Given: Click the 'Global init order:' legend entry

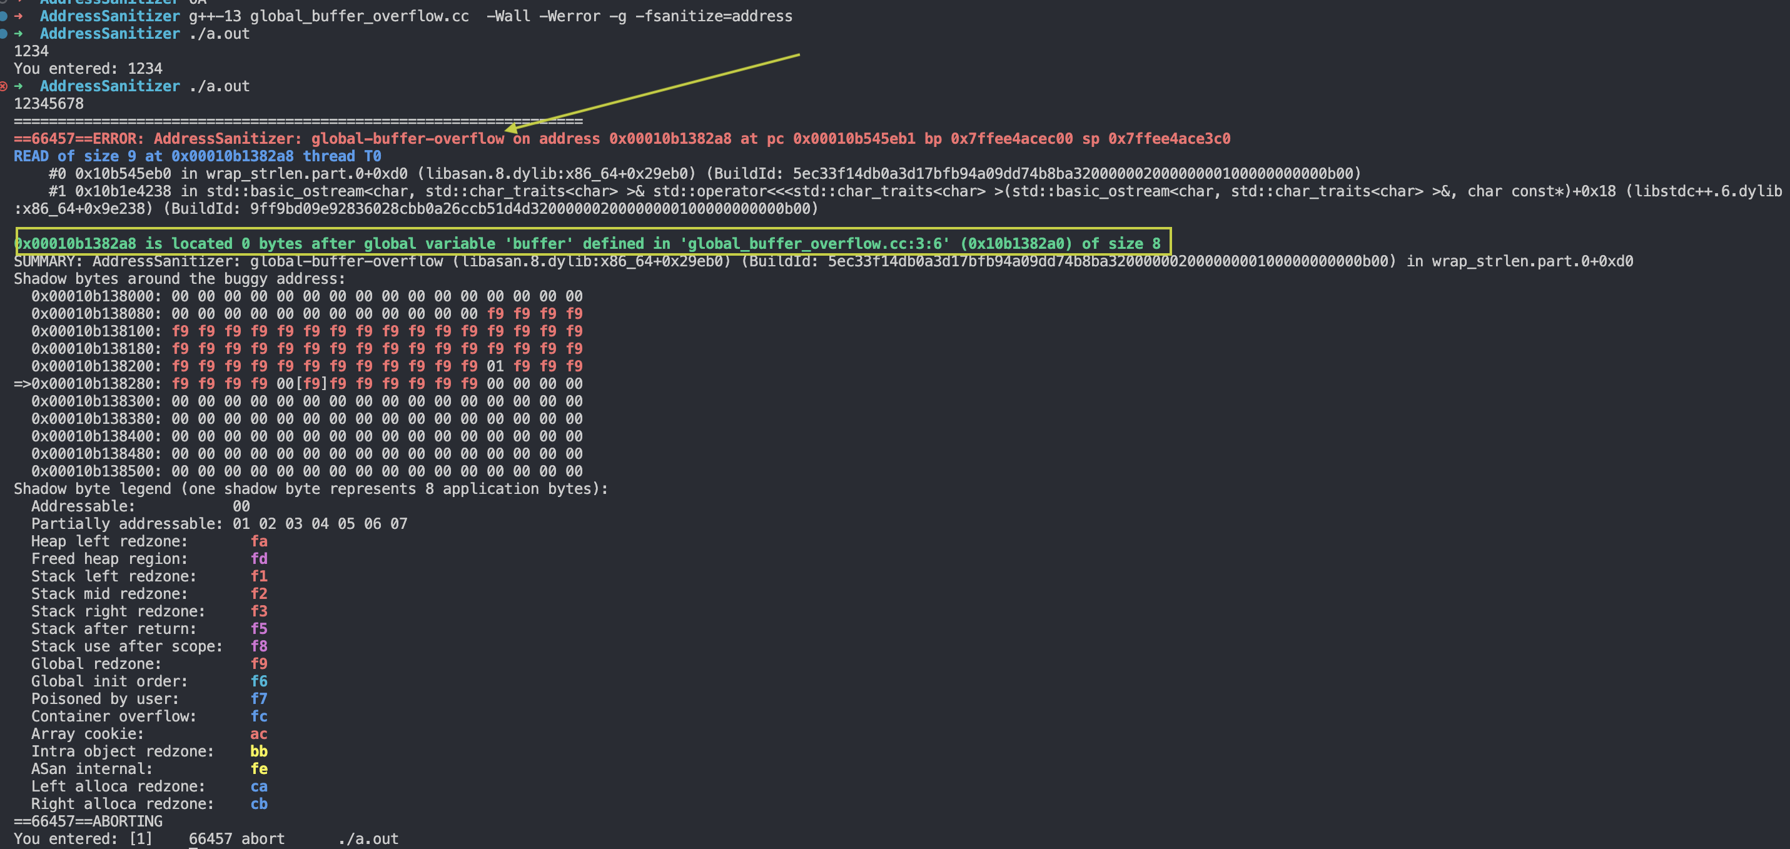Looking at the screenshot, I should 149,681.
